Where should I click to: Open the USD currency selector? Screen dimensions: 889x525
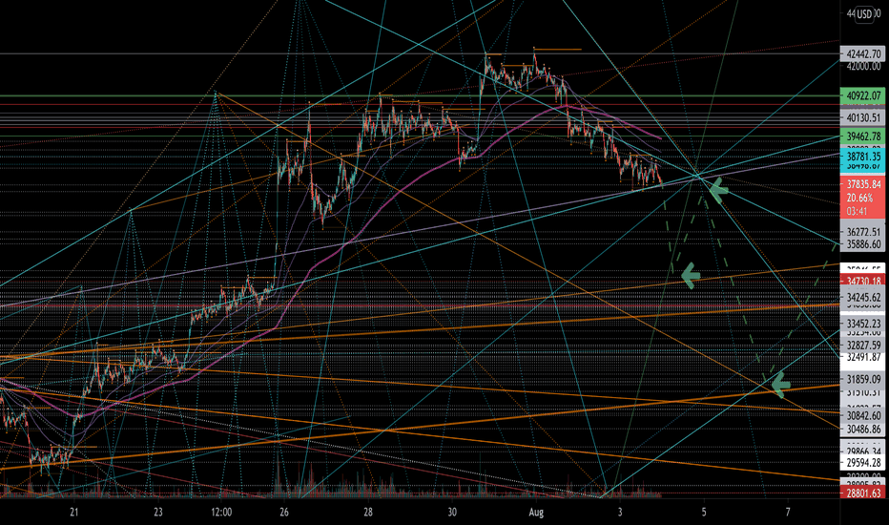coord(864,14)
